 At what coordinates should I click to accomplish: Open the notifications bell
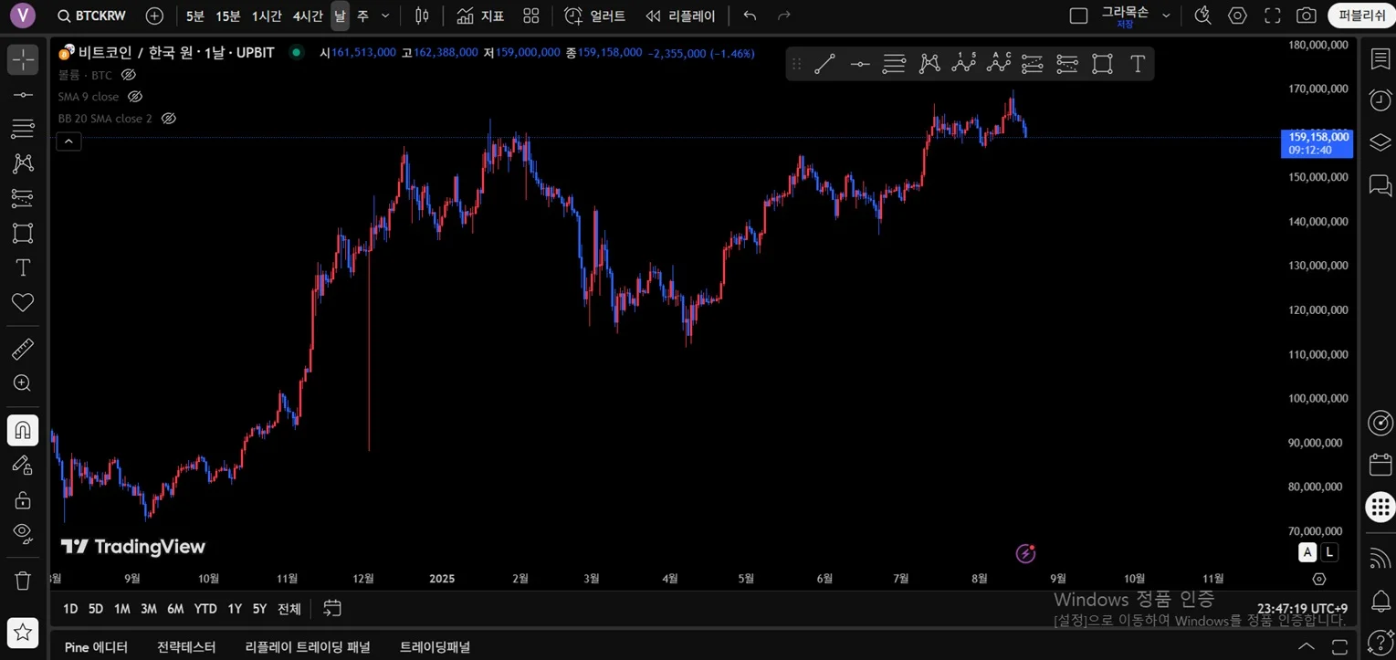click(x=1380, y=602)
